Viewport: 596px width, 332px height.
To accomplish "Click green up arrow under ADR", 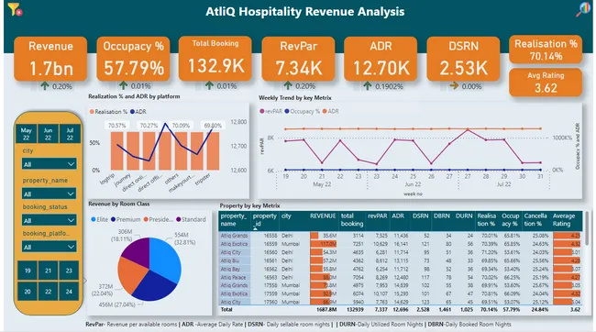I will point(367,86).
